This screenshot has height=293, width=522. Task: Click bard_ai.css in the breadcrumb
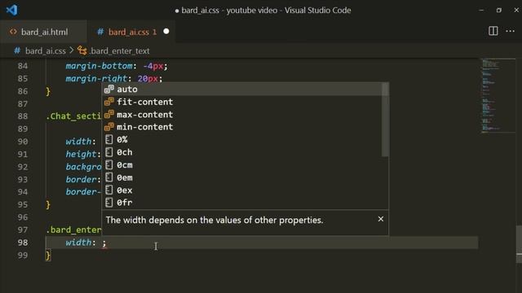point(46,50)
